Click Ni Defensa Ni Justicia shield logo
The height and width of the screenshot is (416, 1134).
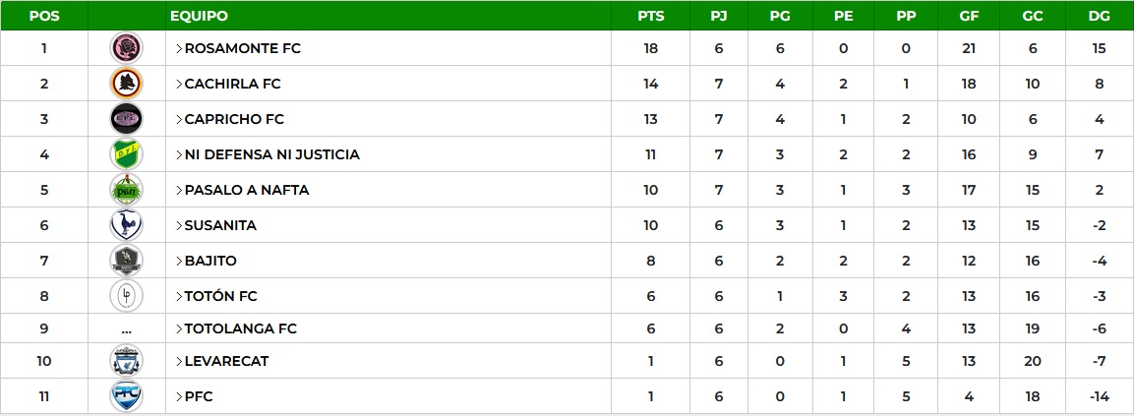click(127, 154)
